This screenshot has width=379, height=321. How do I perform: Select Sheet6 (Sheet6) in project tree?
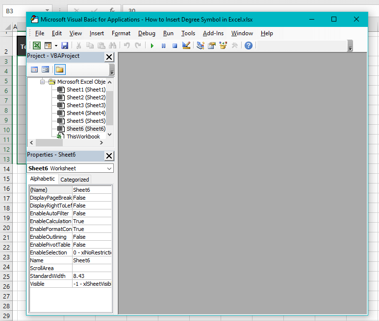tap(86, 129)
